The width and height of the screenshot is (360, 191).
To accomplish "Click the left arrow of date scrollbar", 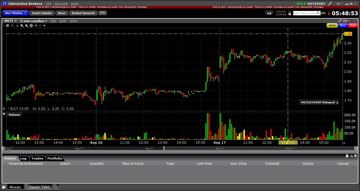I will 3,148.
